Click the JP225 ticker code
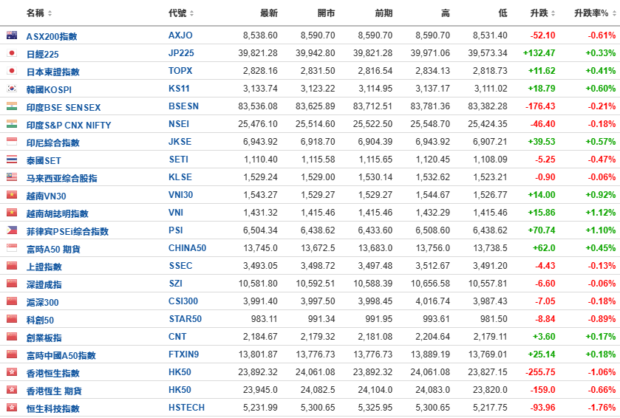Screen dimensions: 620x418 181,53
